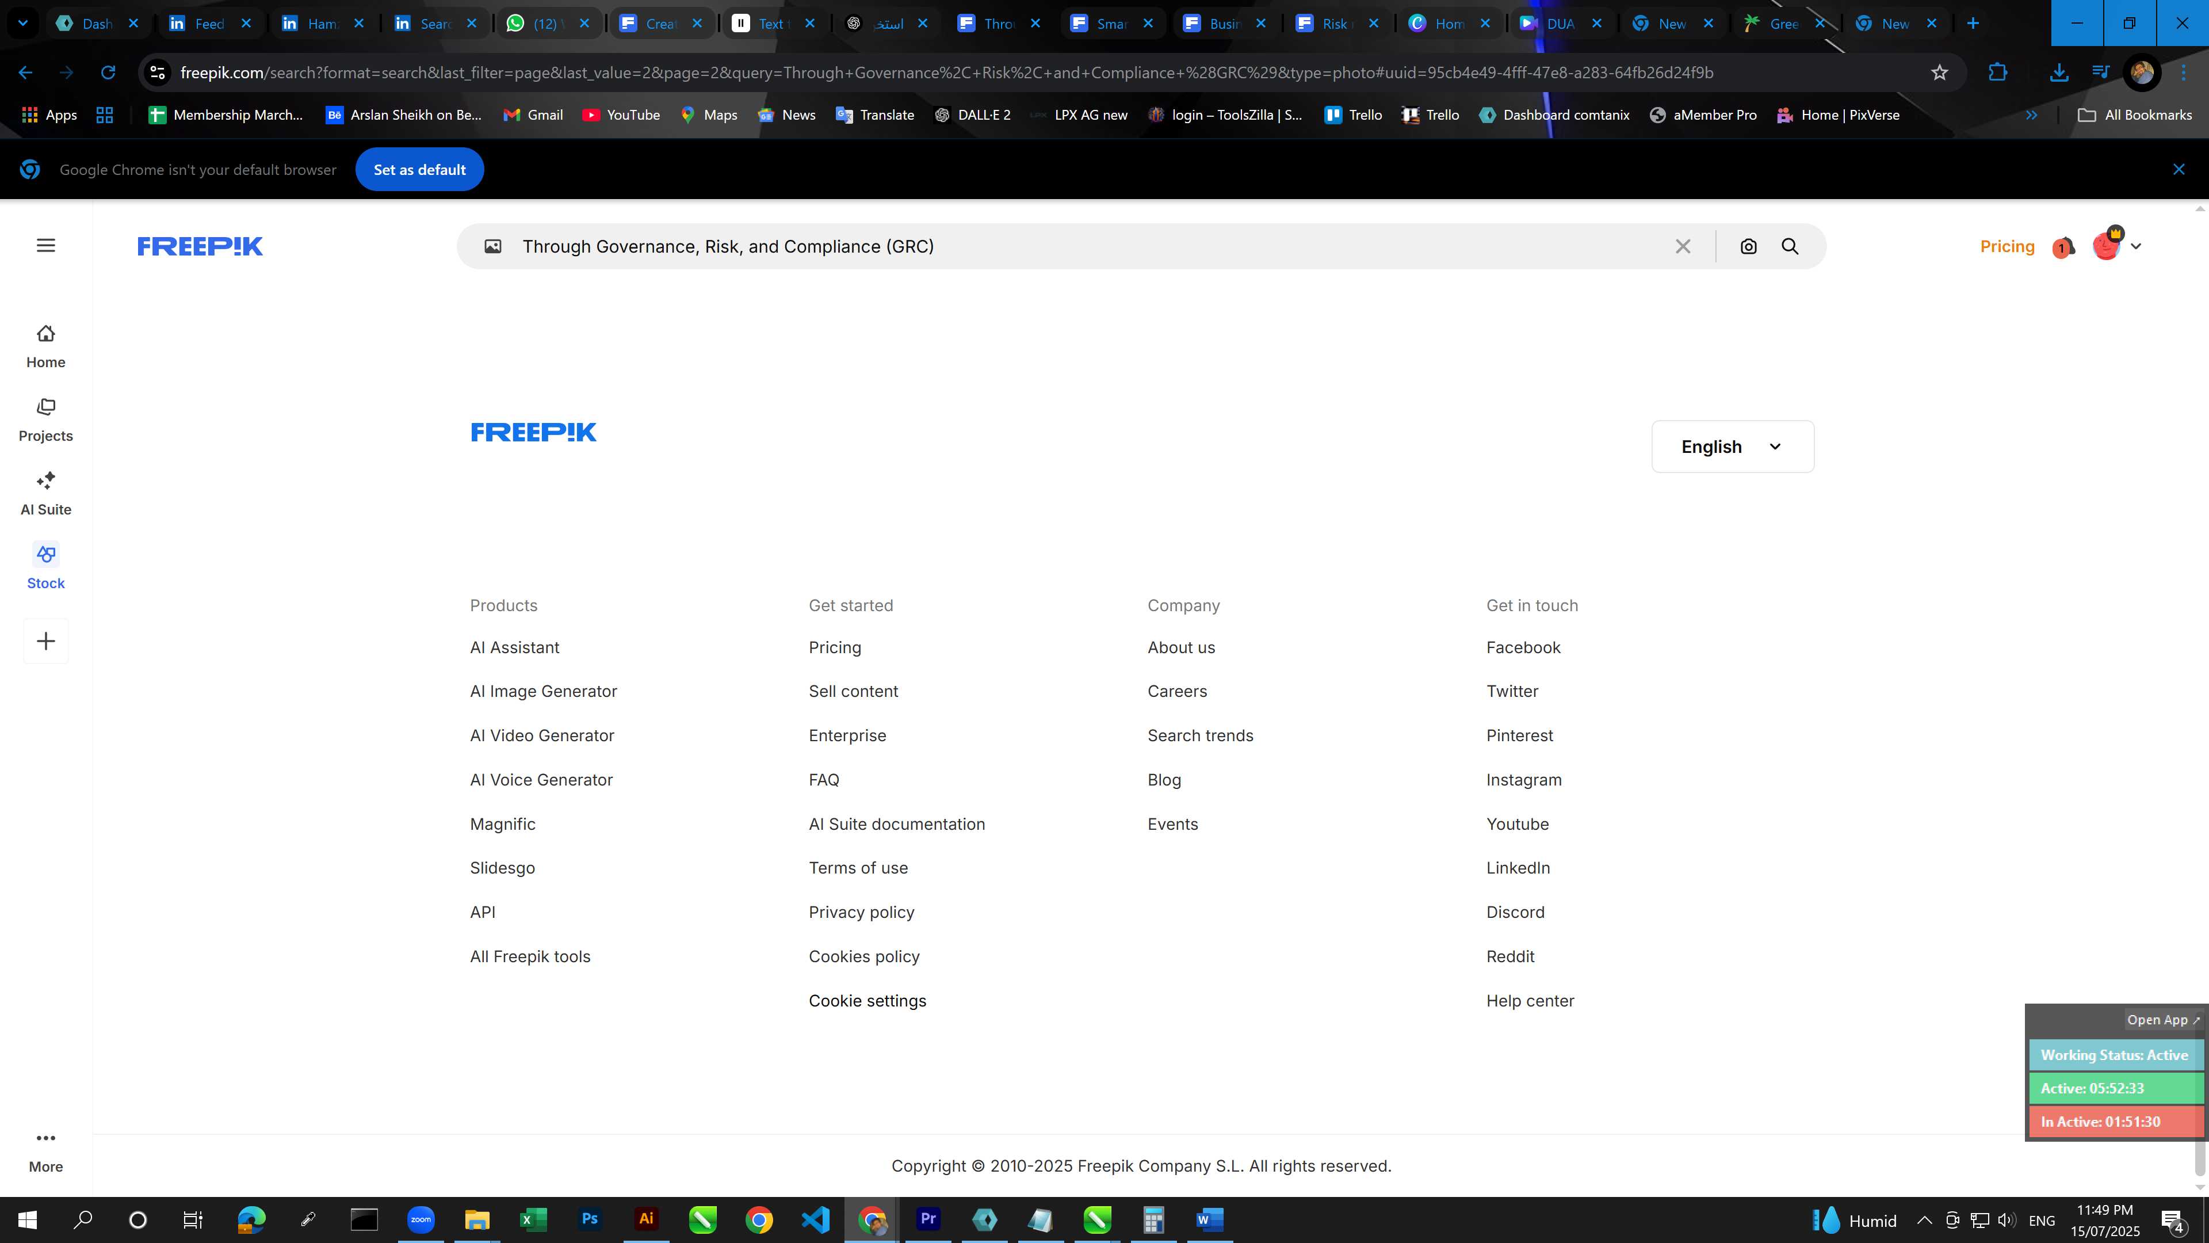Viewport: 2209px width, 1243px height.
Task: Open the DALL·E 2 bookmark
Action: 972,115
